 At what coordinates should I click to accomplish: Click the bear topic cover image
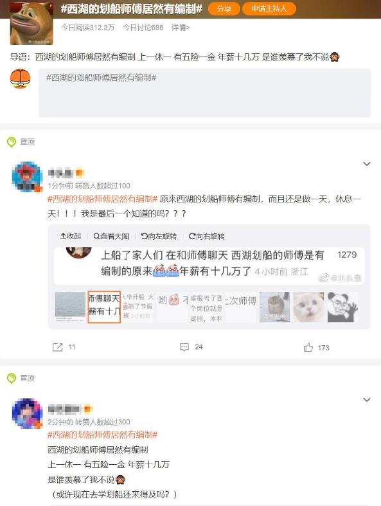pos(31,23)
